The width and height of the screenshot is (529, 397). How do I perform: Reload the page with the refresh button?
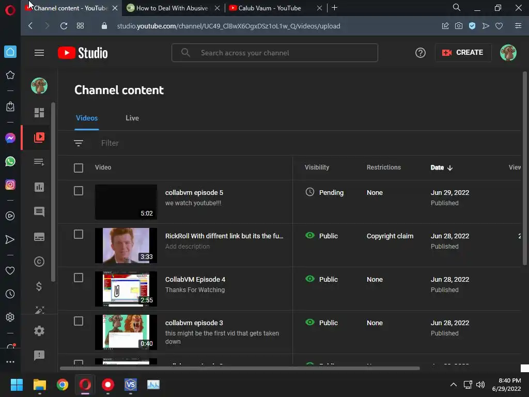click(x=64, y=26)
